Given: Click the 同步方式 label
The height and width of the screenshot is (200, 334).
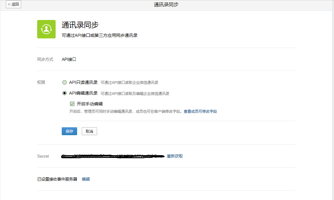Looking at the screenshot, I should click(45, 59).
